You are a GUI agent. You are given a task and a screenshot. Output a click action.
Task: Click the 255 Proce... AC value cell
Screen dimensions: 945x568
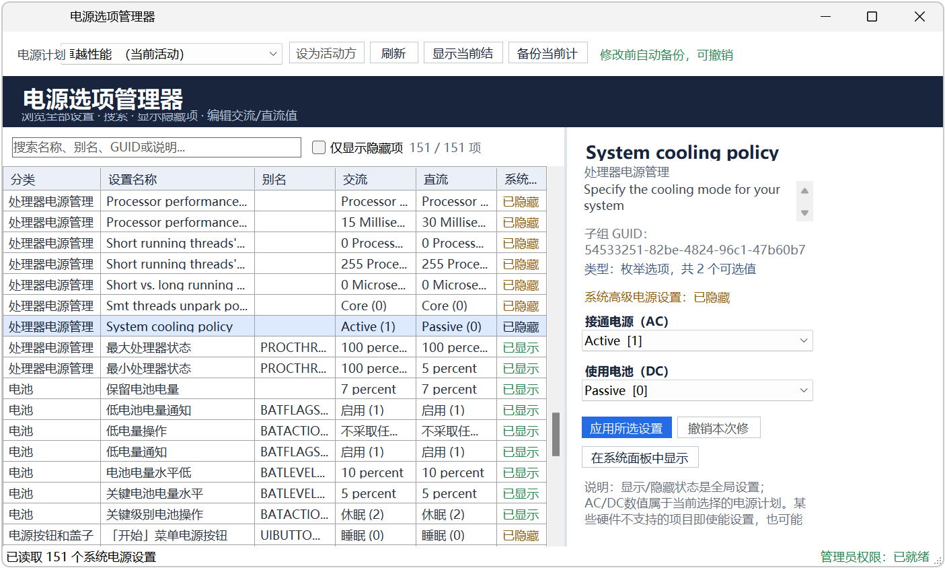pos(375,264)
